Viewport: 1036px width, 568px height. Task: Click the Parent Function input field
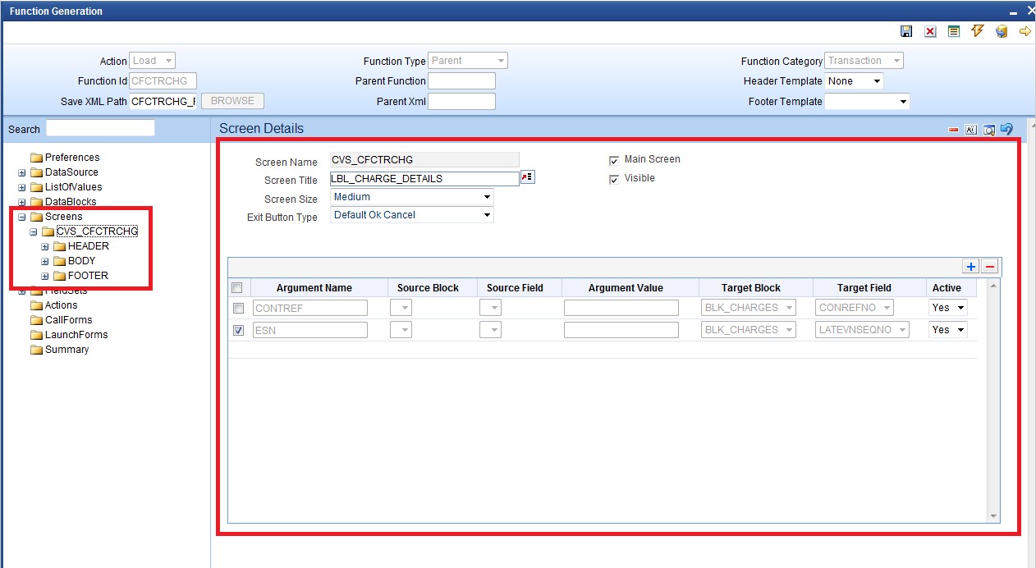pyautogui.click(x=462, y=81)
